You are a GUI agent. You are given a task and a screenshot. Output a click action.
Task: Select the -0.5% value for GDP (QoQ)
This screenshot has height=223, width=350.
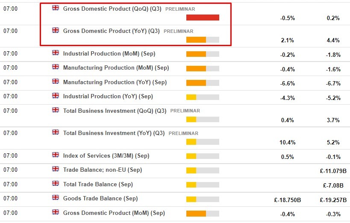pyautogui.click(x=288, y=18)
